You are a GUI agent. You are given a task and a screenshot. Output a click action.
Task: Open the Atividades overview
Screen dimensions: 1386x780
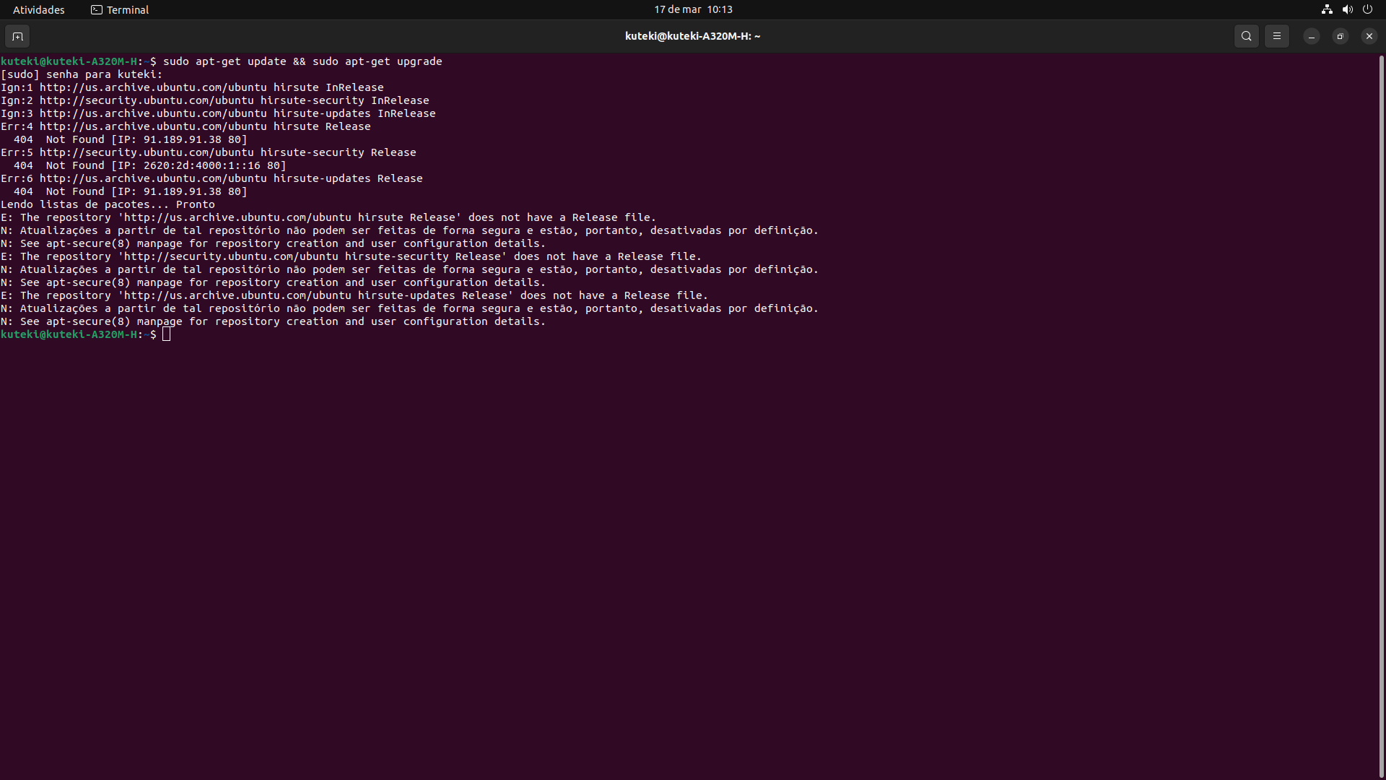38,9
